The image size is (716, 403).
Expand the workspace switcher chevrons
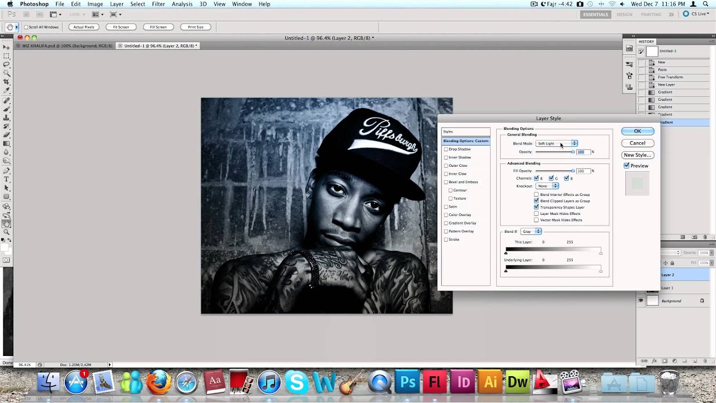(671, 14)
